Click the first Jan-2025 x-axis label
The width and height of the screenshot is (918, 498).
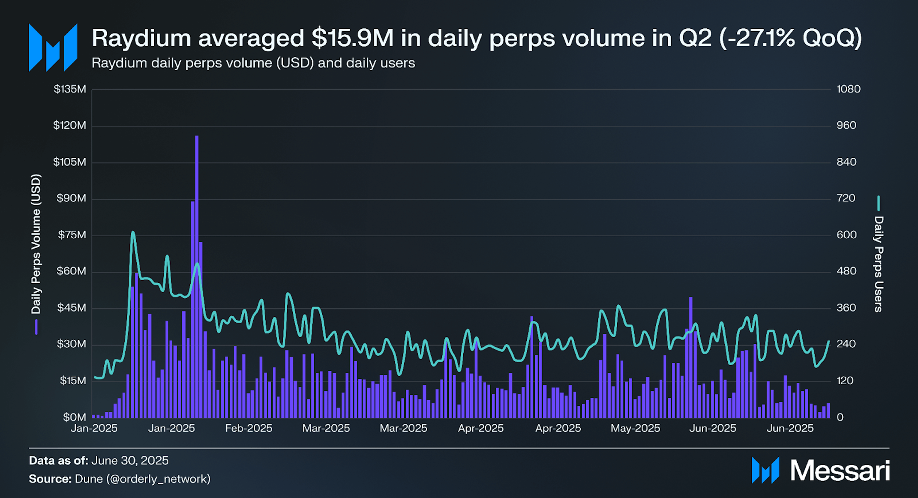94,428
